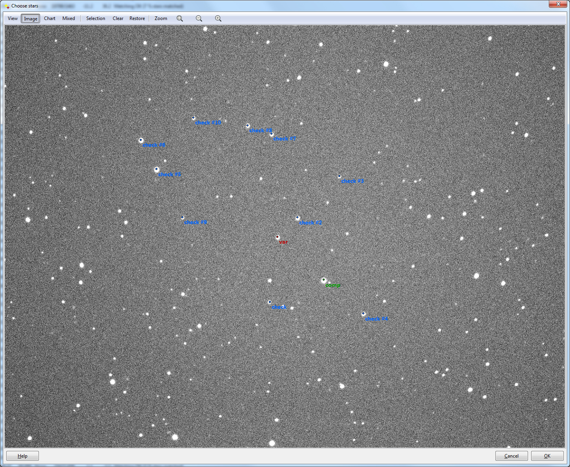Click the check #3 star marker
The image size is (570, 467).
coord(339,176)
